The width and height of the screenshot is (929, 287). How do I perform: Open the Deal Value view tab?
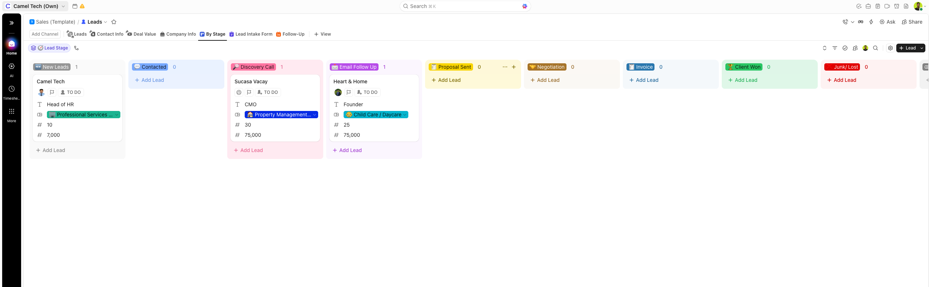point(141,34)
